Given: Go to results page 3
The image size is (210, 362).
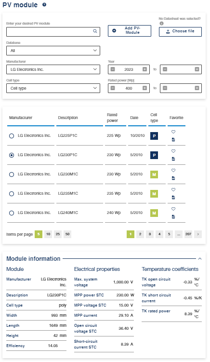Looking at the screenshot, I should [x=150, y=234].
